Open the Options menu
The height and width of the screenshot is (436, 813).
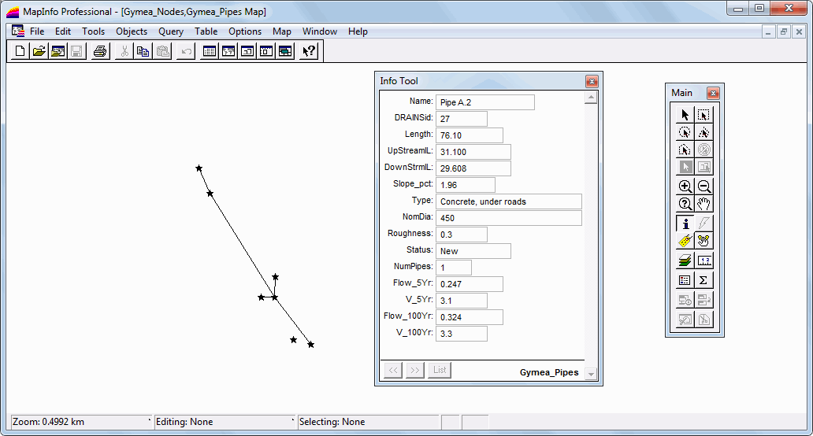pos(245,31)
